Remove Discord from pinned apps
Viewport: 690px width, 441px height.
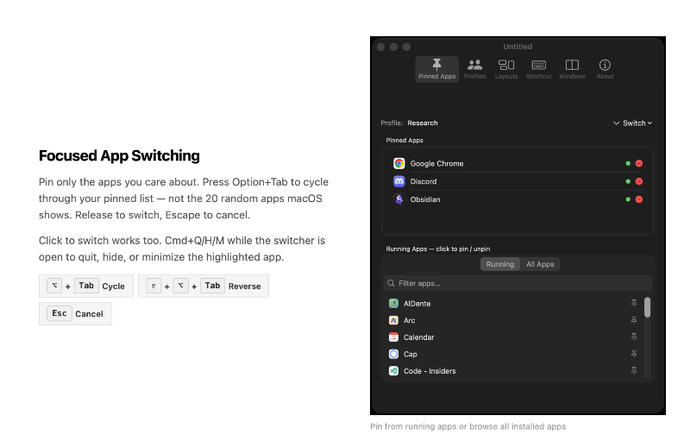click(x=639, y=181)
